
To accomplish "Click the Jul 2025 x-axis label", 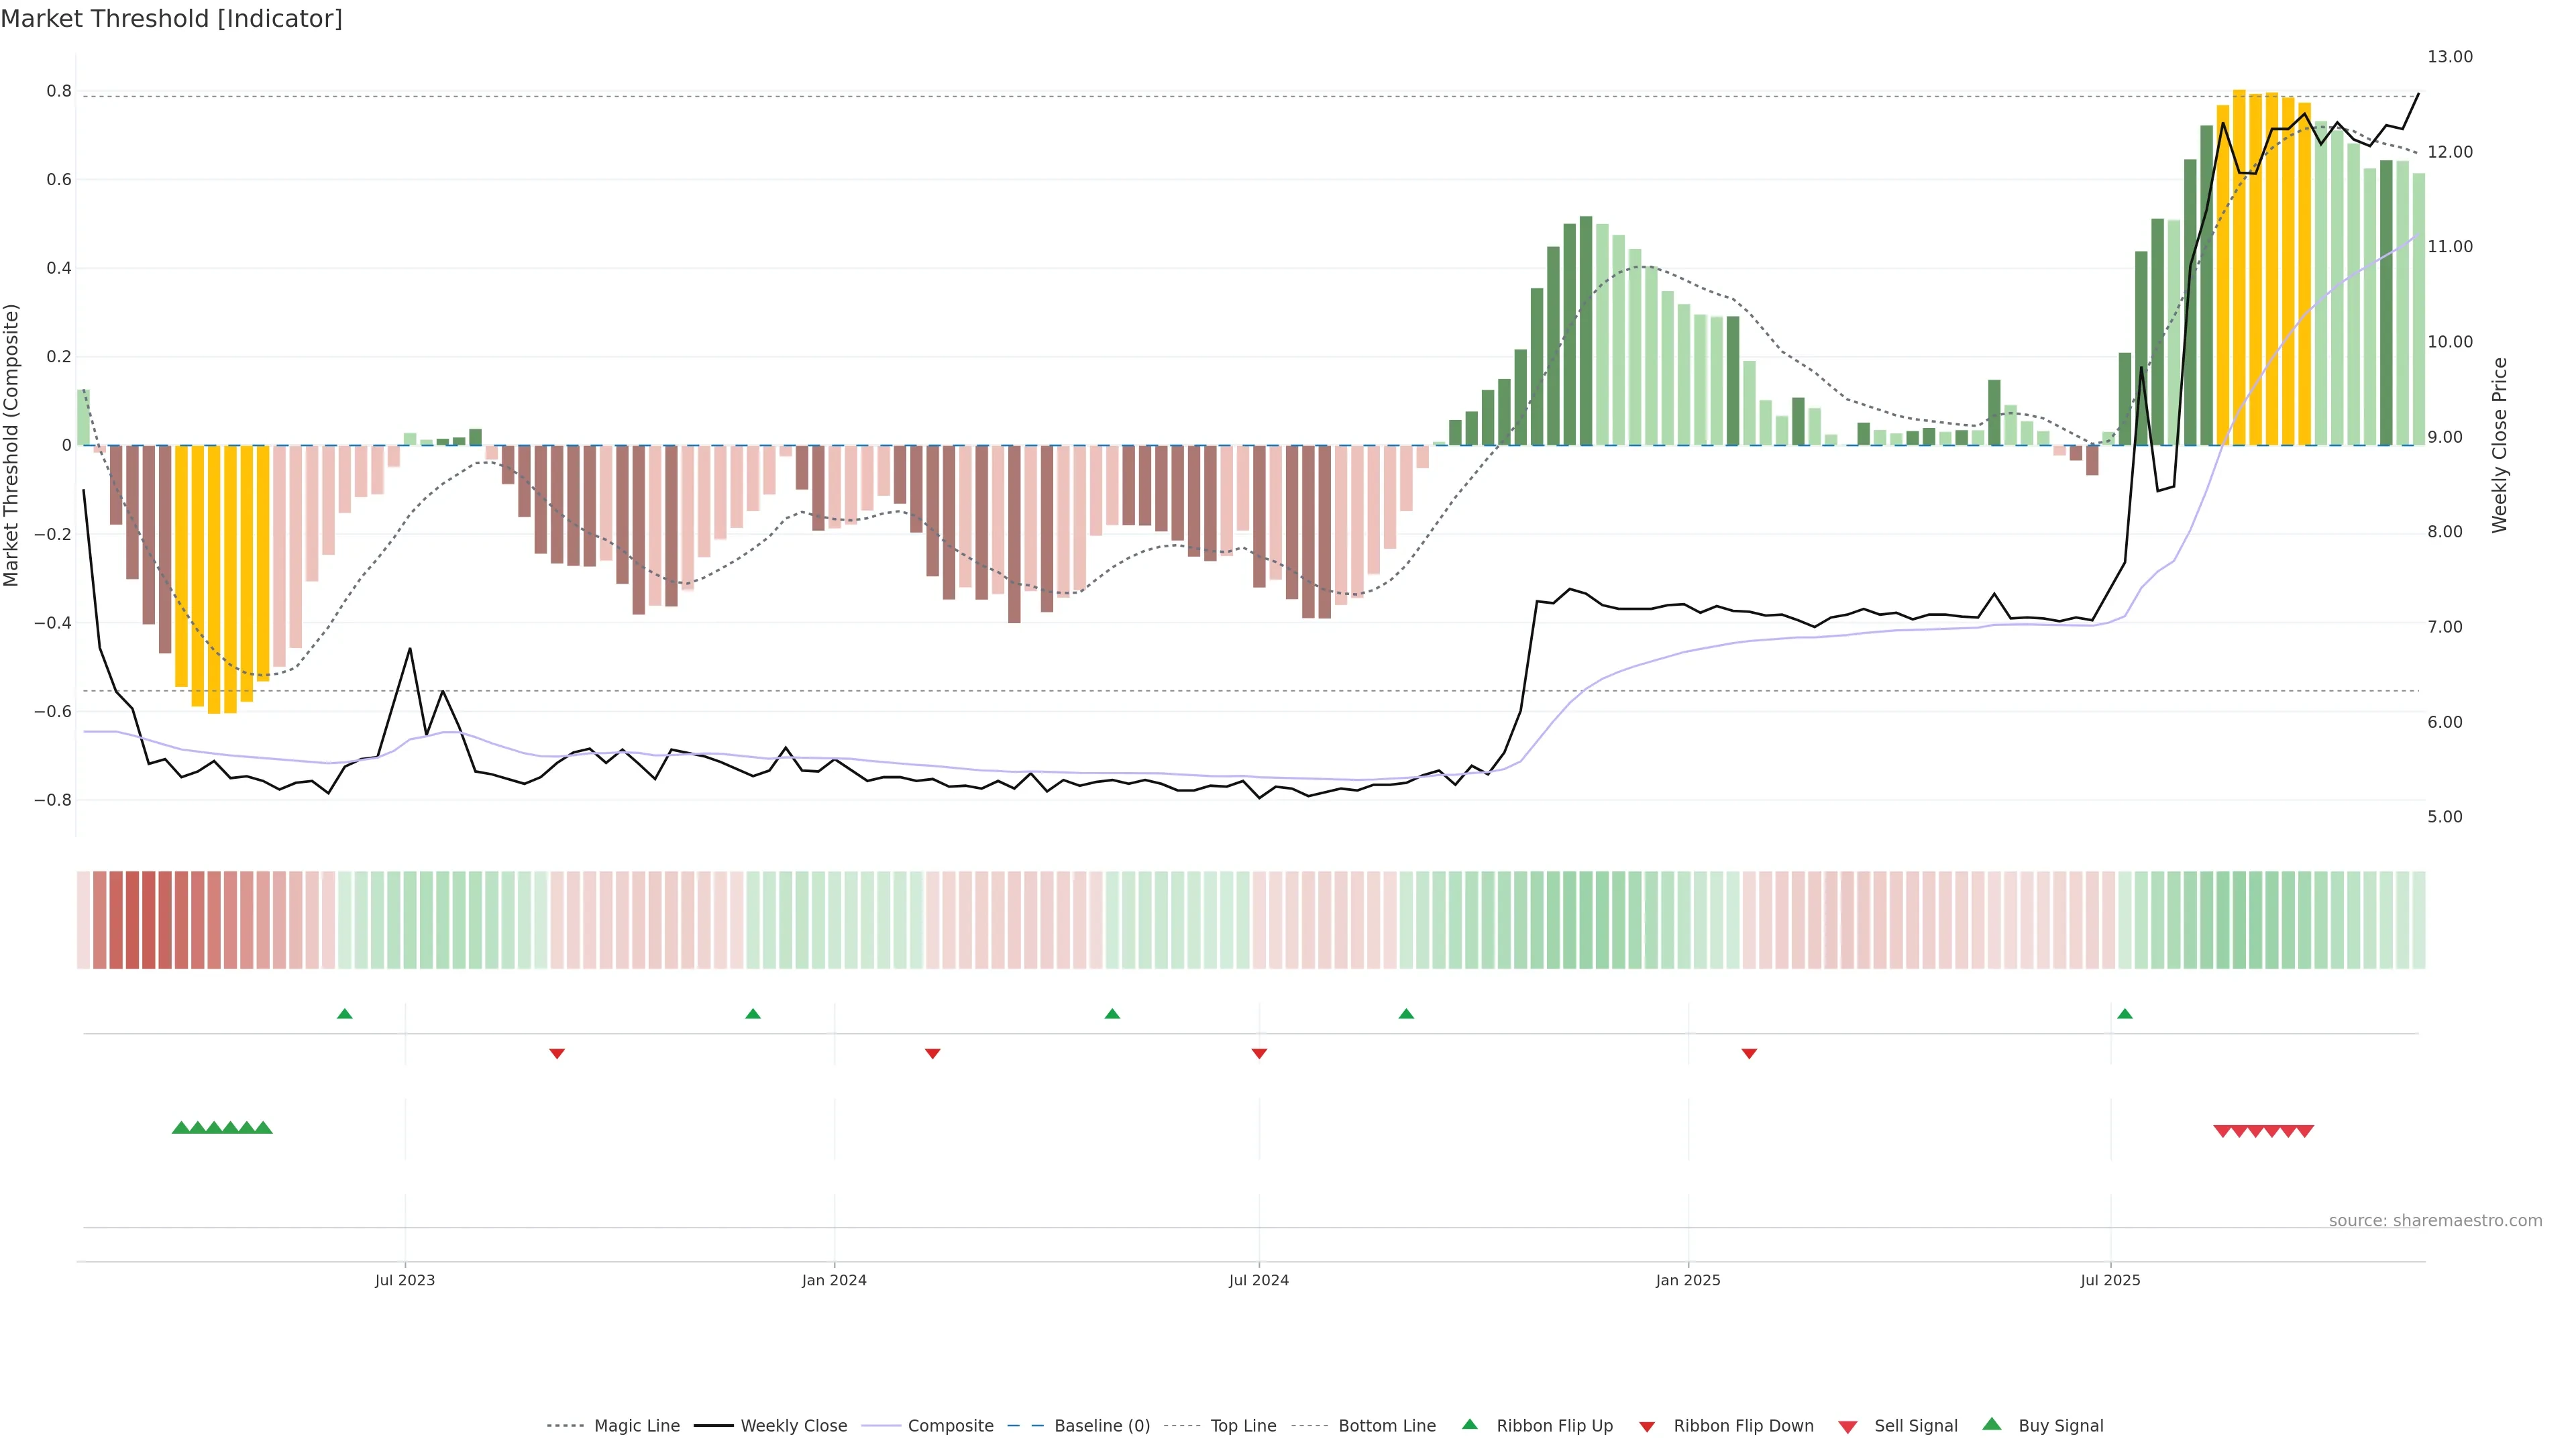I will coord(2110,1280).
